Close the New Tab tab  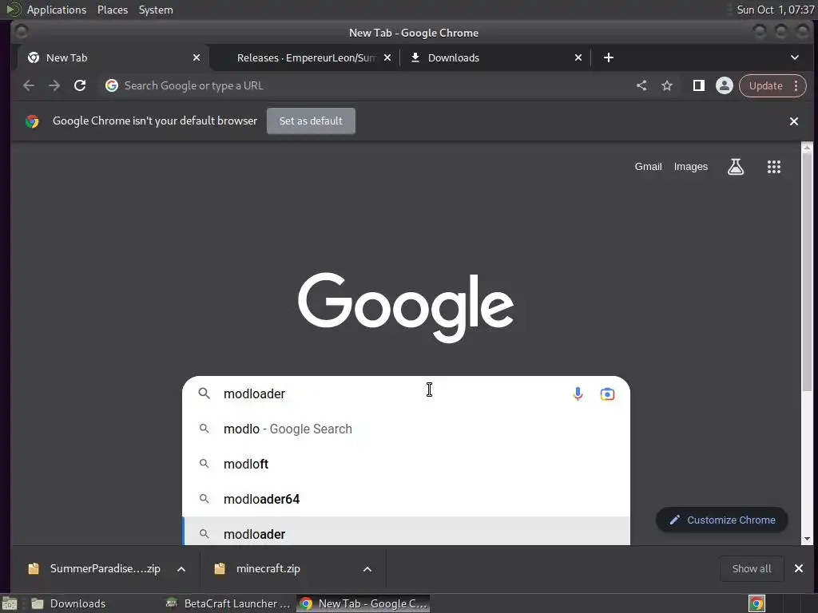click(197, 57)
